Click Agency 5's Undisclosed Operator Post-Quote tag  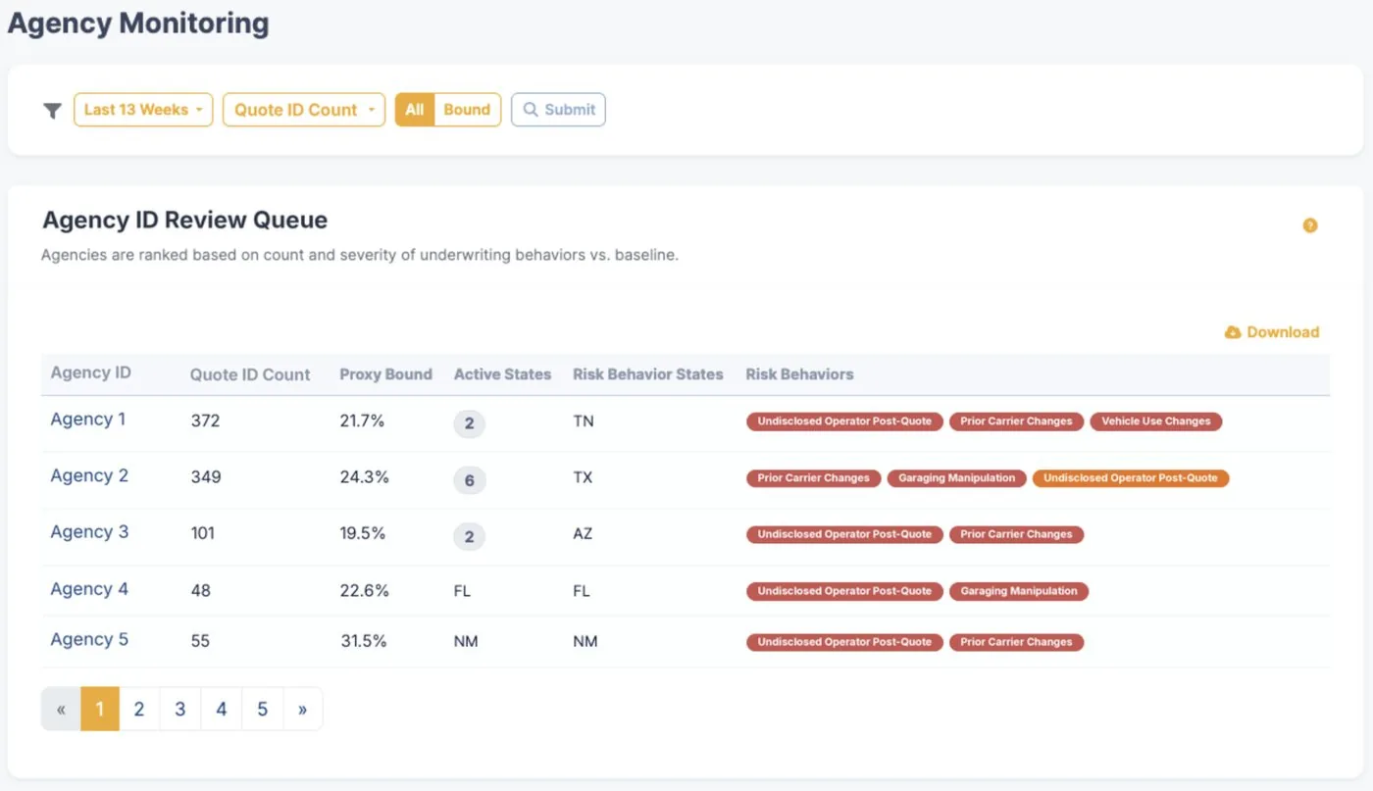coord(844,642)
